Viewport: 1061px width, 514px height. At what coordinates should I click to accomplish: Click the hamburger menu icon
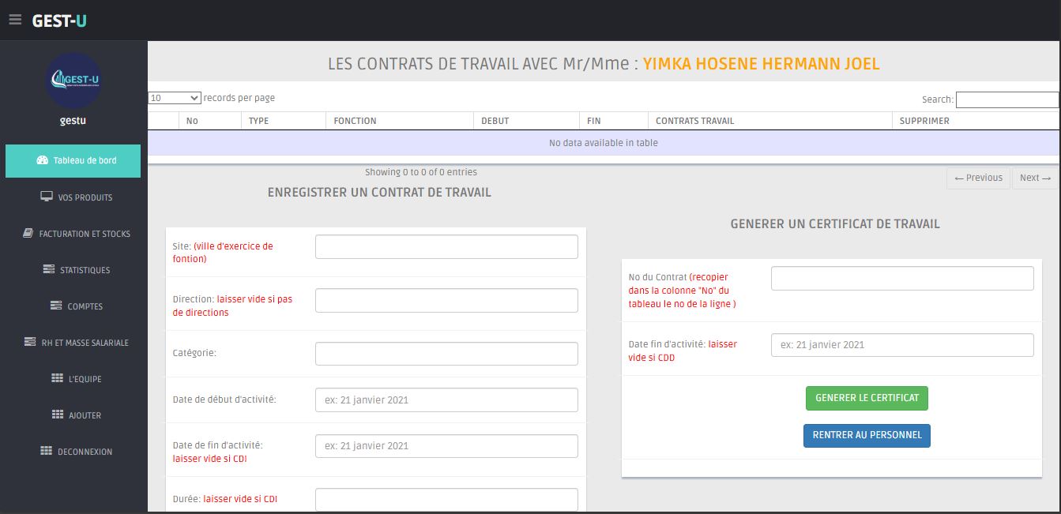15,21
